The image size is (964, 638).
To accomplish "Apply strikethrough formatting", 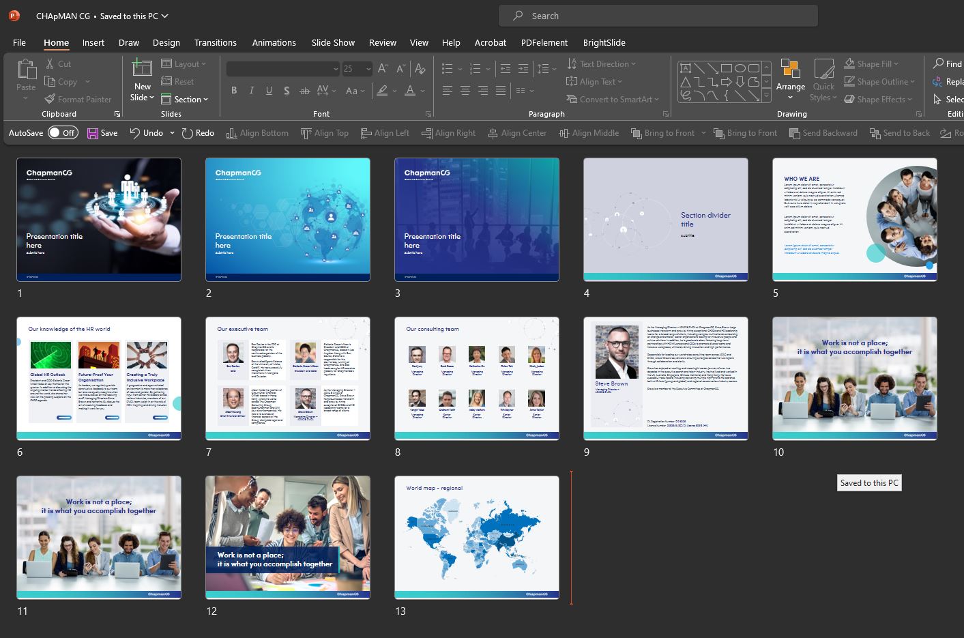I will click(305, 90).
